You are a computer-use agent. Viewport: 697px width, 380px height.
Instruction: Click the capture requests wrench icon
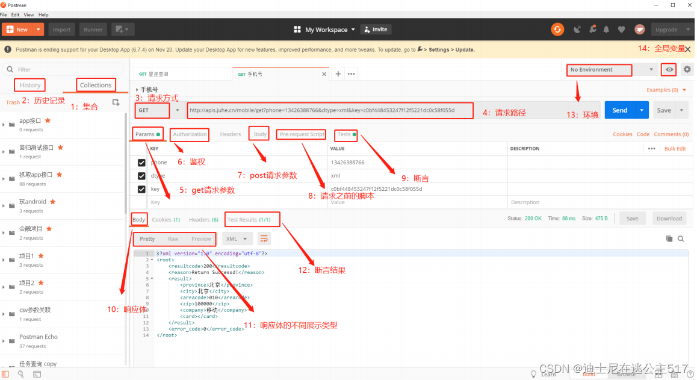pyautogui.click(x=592, y=30)
